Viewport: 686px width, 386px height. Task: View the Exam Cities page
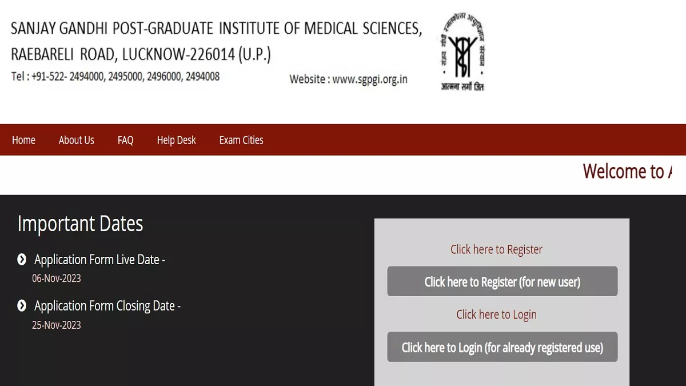241,140
